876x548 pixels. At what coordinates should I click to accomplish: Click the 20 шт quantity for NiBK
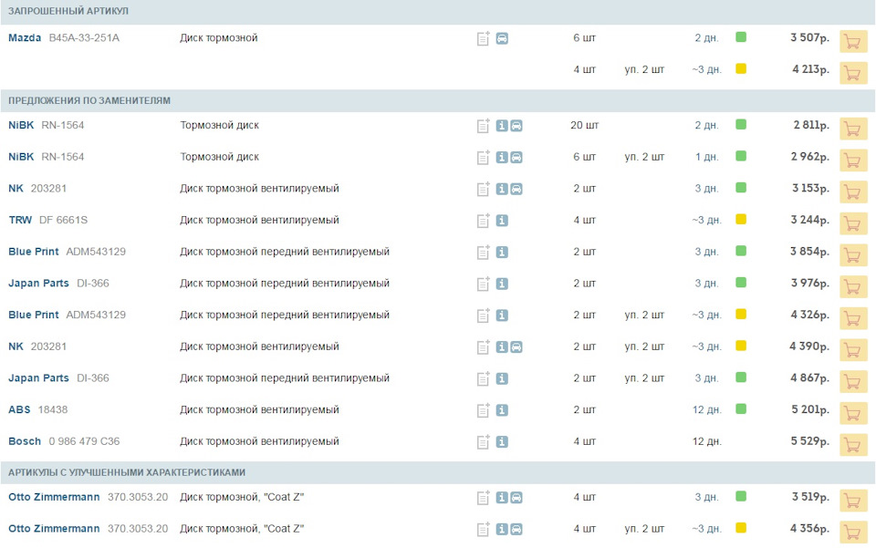(584, 125)
